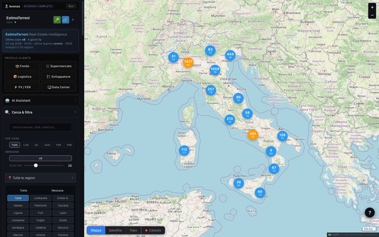Choose the Sviluppatore client profile
379x237 pixels.
pyautogui.click(x=59, y=76)
